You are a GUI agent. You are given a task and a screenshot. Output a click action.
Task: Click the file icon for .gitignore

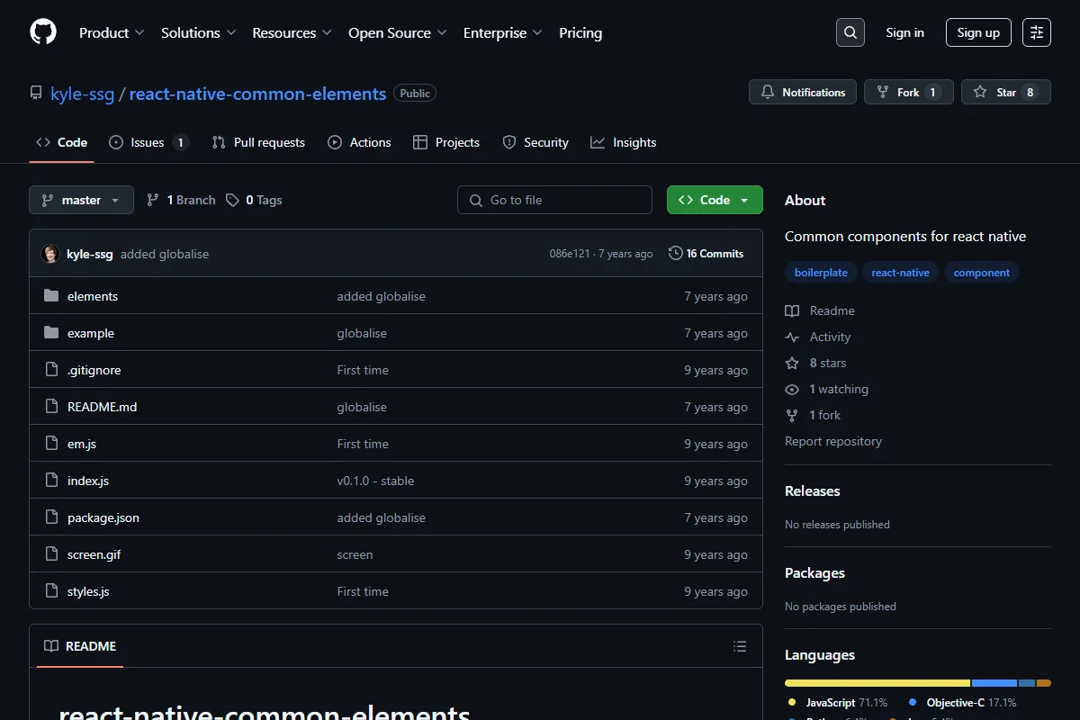(x=51, y=370)
